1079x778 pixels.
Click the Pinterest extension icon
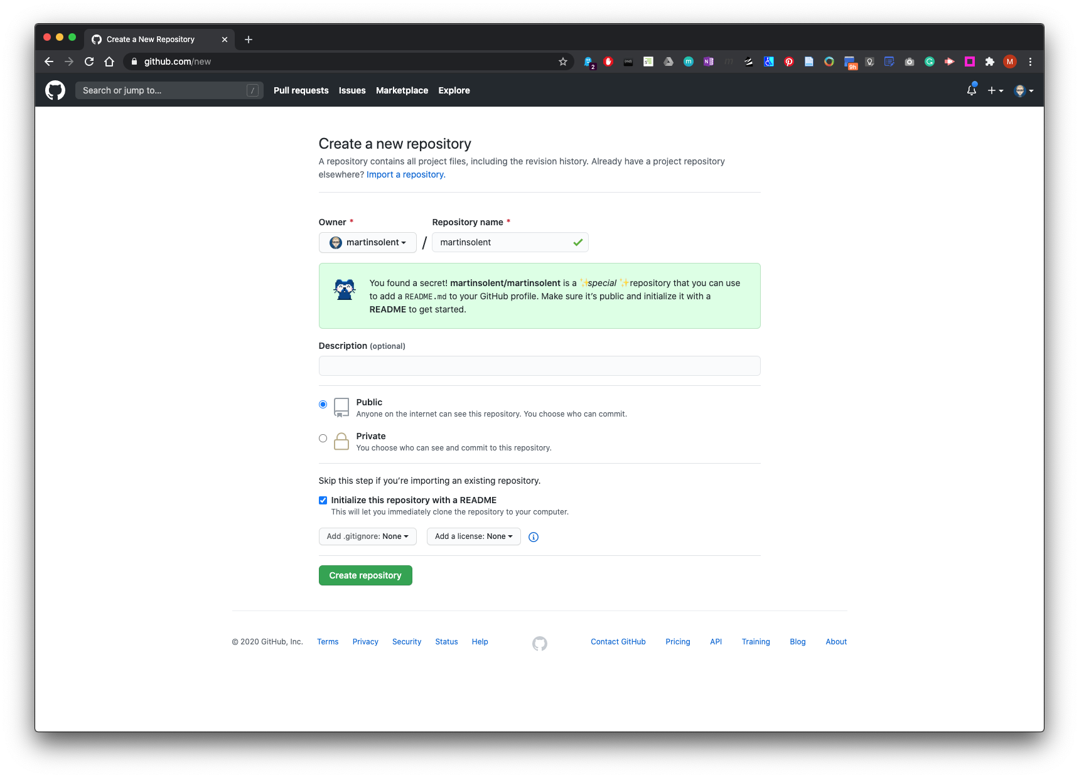[x=789, y=61]
